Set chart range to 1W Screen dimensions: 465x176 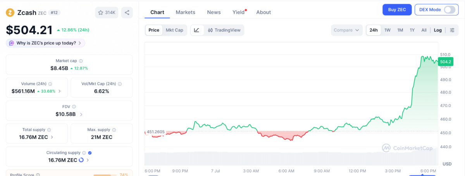[x=387, y=30]
